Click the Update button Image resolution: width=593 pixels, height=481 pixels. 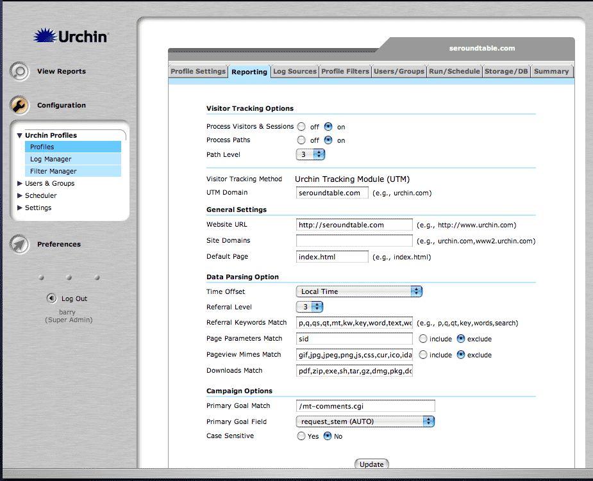(371, 464)
